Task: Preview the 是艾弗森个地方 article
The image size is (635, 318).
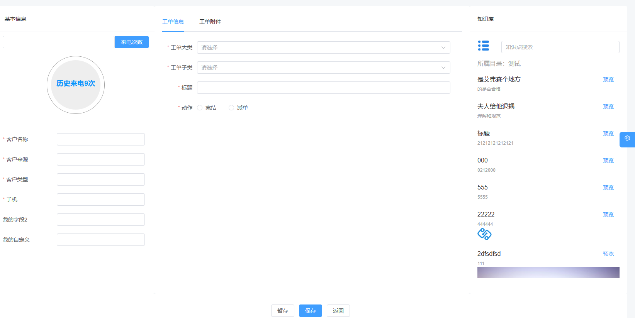Action: (x=608, y=79)
